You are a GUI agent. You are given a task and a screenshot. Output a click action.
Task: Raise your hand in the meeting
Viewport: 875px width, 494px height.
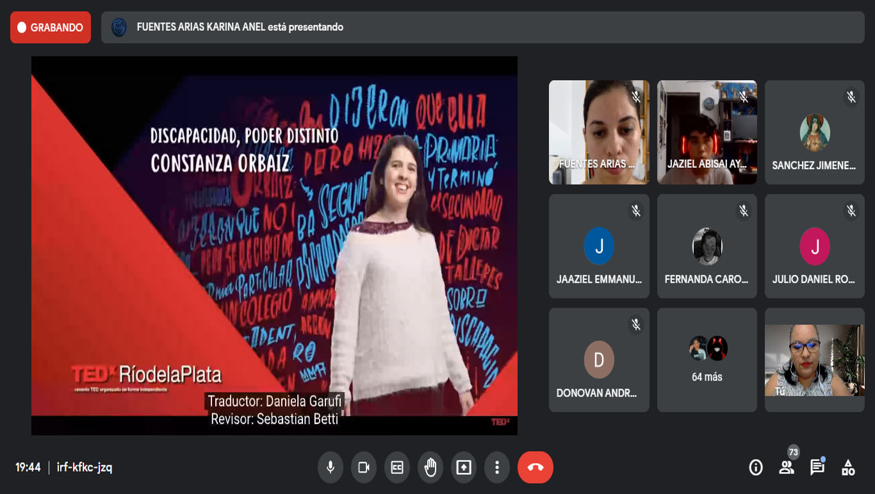coord(430,468)
